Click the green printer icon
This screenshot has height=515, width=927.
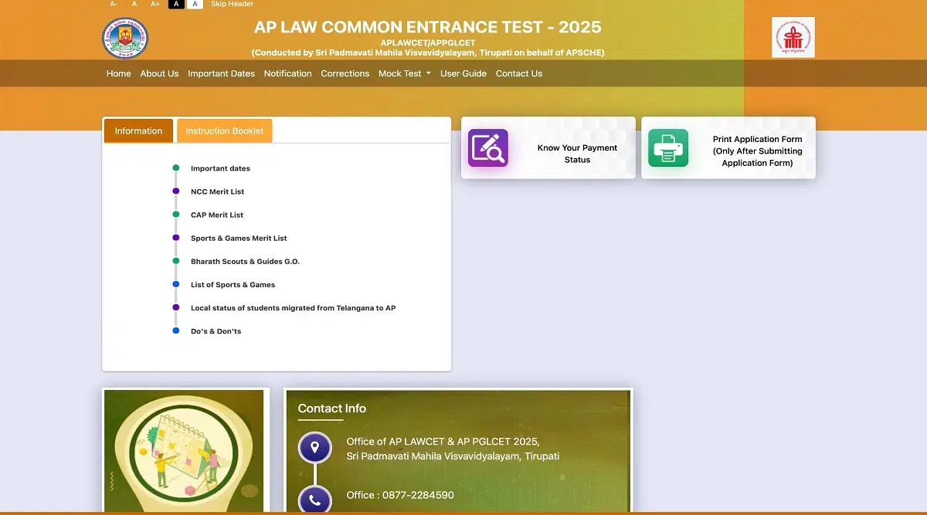[667, 148]
